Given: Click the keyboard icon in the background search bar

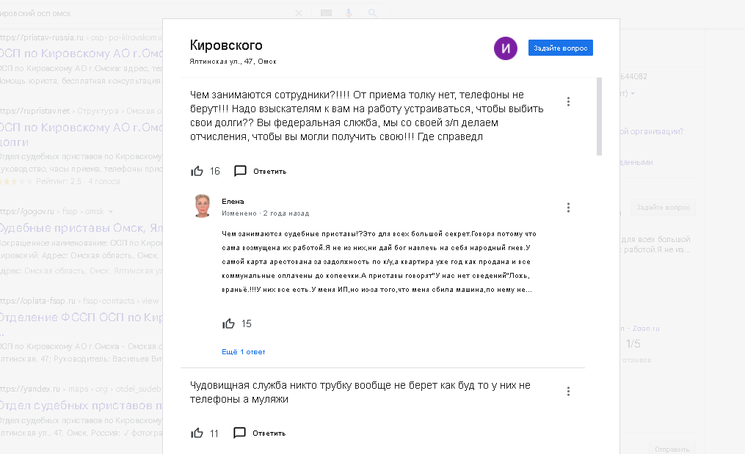Looking at the screenshot, I should tap(326, 12).
